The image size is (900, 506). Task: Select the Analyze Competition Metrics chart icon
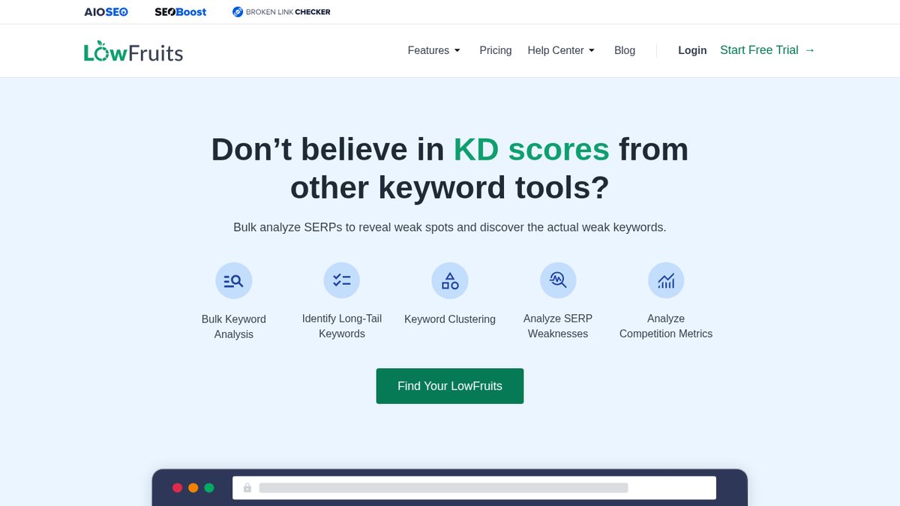[666, 280]
